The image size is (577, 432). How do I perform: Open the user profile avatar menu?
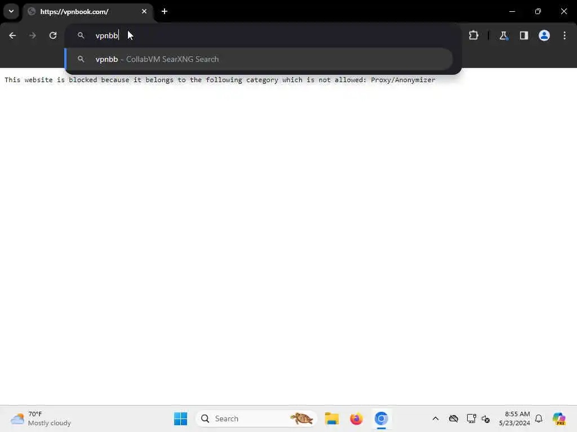[x=544, y=35]
